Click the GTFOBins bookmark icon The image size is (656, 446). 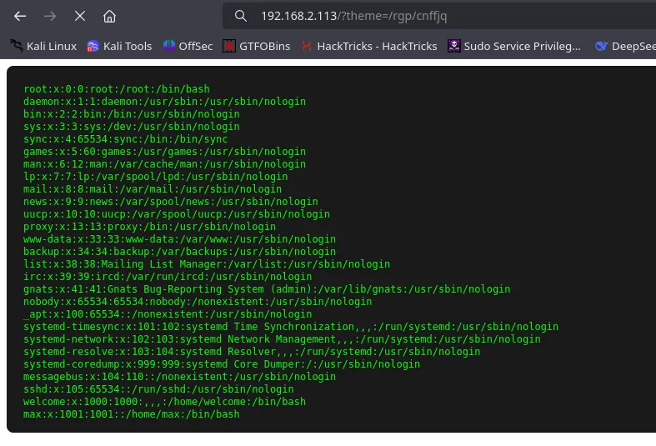(230, 46)
